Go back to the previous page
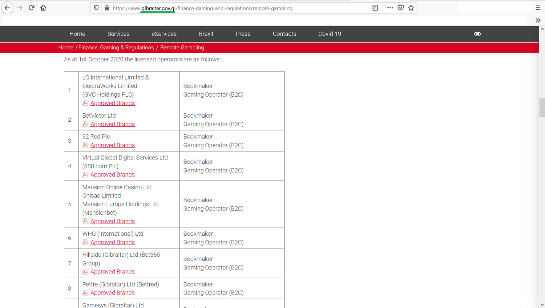The image size is (545, 308). 7,8
